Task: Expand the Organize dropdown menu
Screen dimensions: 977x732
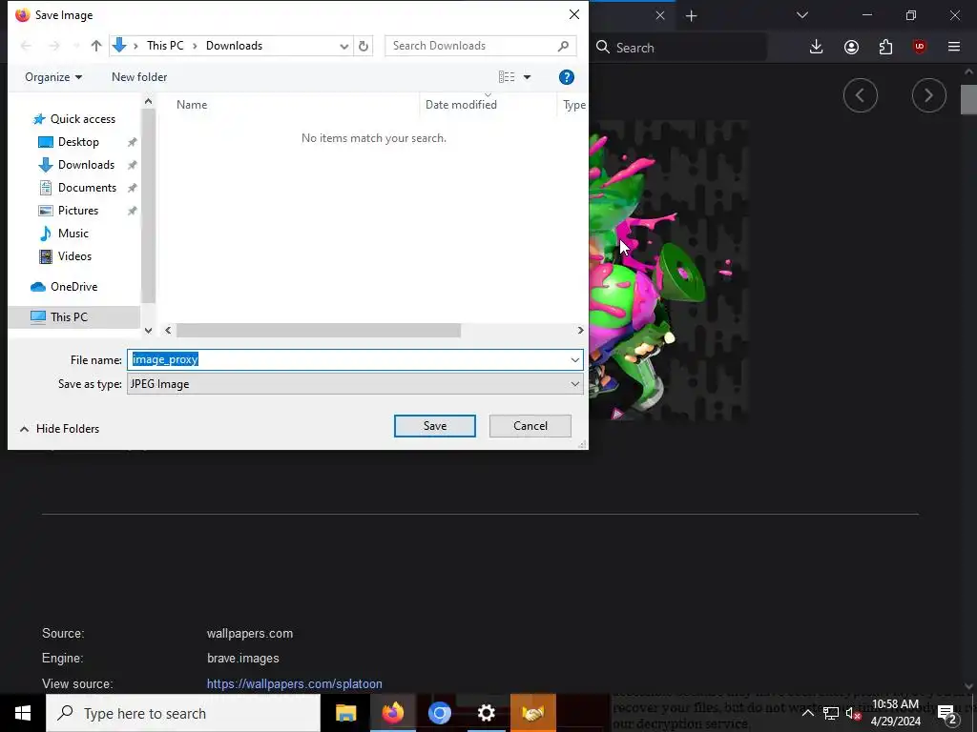Action: (53, 77)
